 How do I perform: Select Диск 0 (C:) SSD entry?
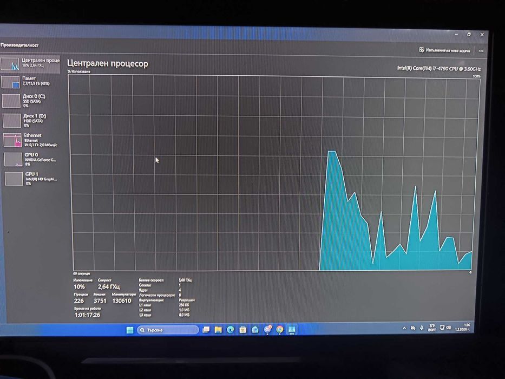(30, 101)
